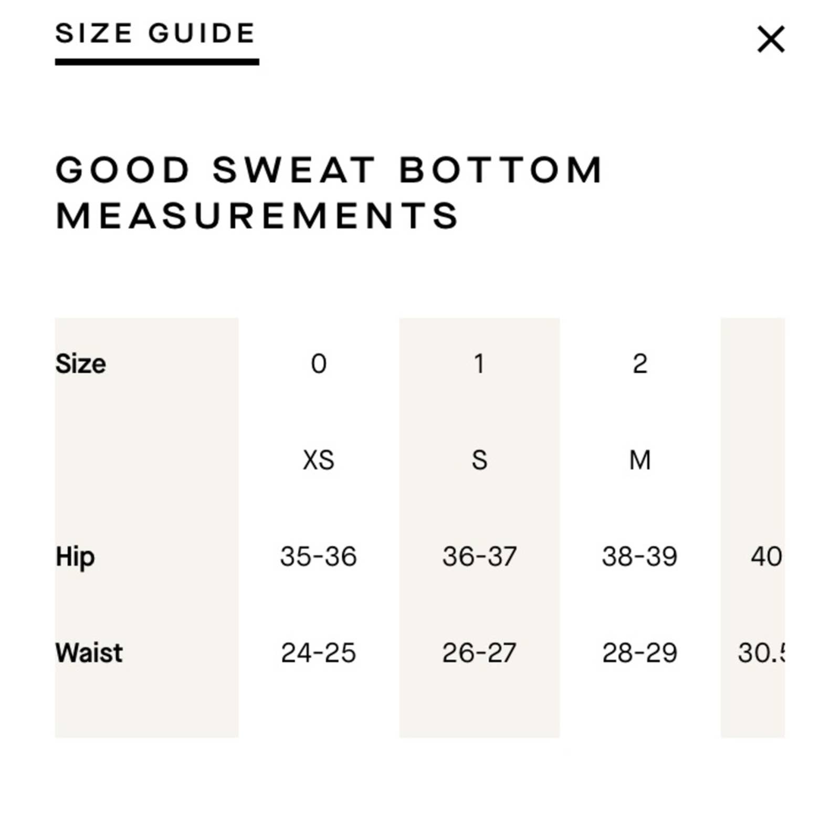
Task: Click the 24-25 waist measurement
Action: click(319, 653)
